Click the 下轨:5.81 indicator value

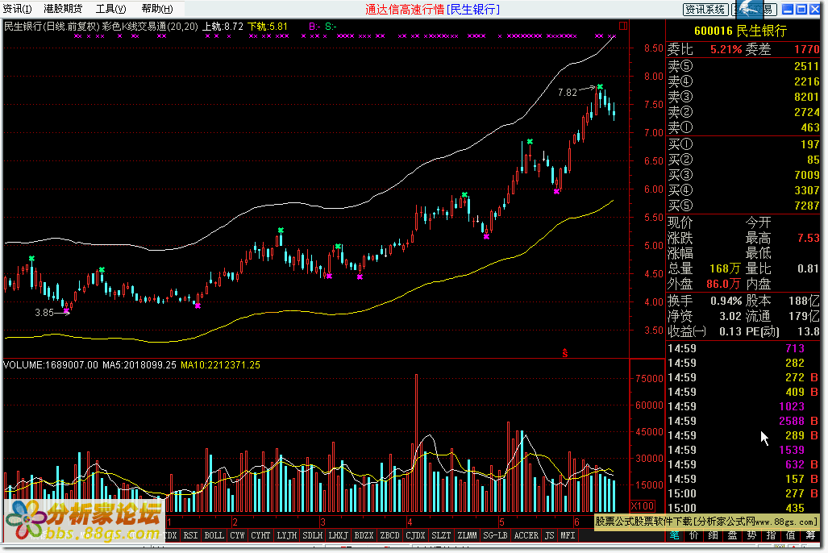pyautogui.click(x=268, y=27)
